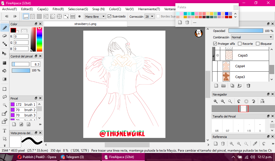Enable the Recorte checkbox
The width and height of the screenshot is (275, 161).
(x=240, y=44)
